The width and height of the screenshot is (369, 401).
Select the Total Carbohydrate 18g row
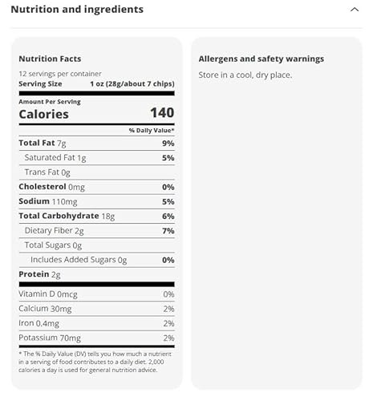tap(96, 216)
